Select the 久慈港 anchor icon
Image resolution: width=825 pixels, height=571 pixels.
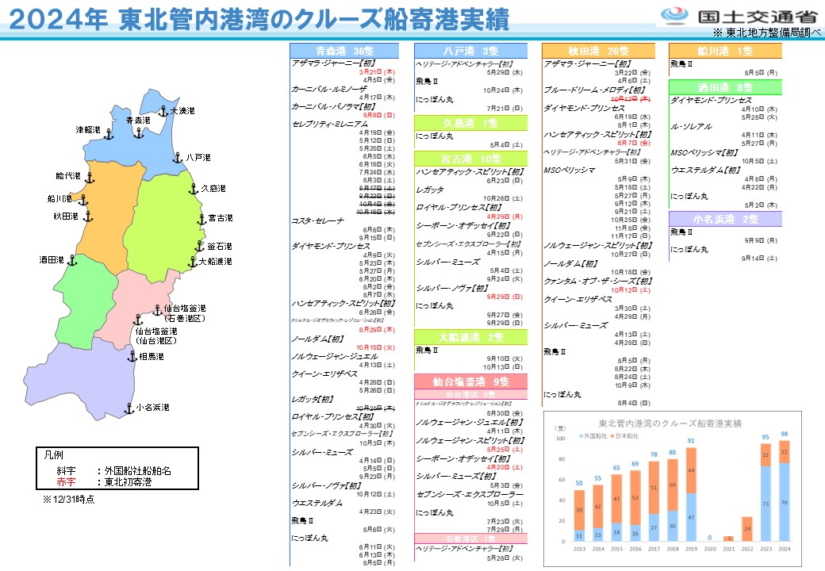click(x=194, y=188)
